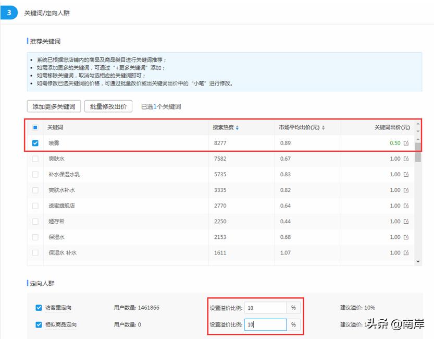The image size is (434, 339).
Task: Sort by 搜索热度 column arrows
Action: [x=237, y=128]
